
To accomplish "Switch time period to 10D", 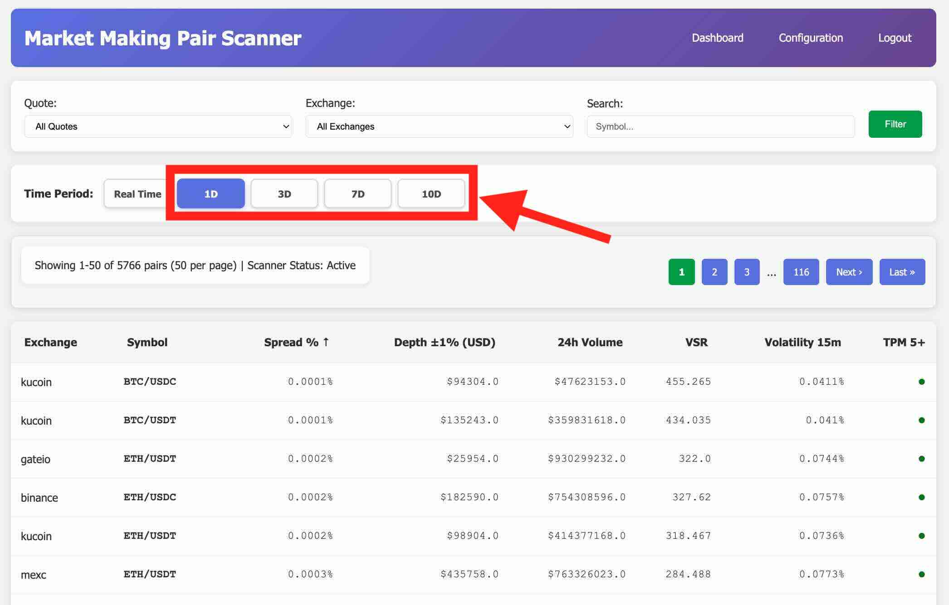I will click(431, 194).
